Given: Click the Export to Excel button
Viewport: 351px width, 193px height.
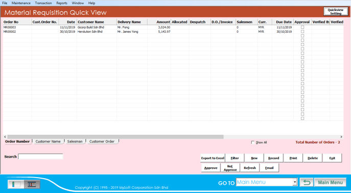Looking at the screenshot, I should pos(213,158).
